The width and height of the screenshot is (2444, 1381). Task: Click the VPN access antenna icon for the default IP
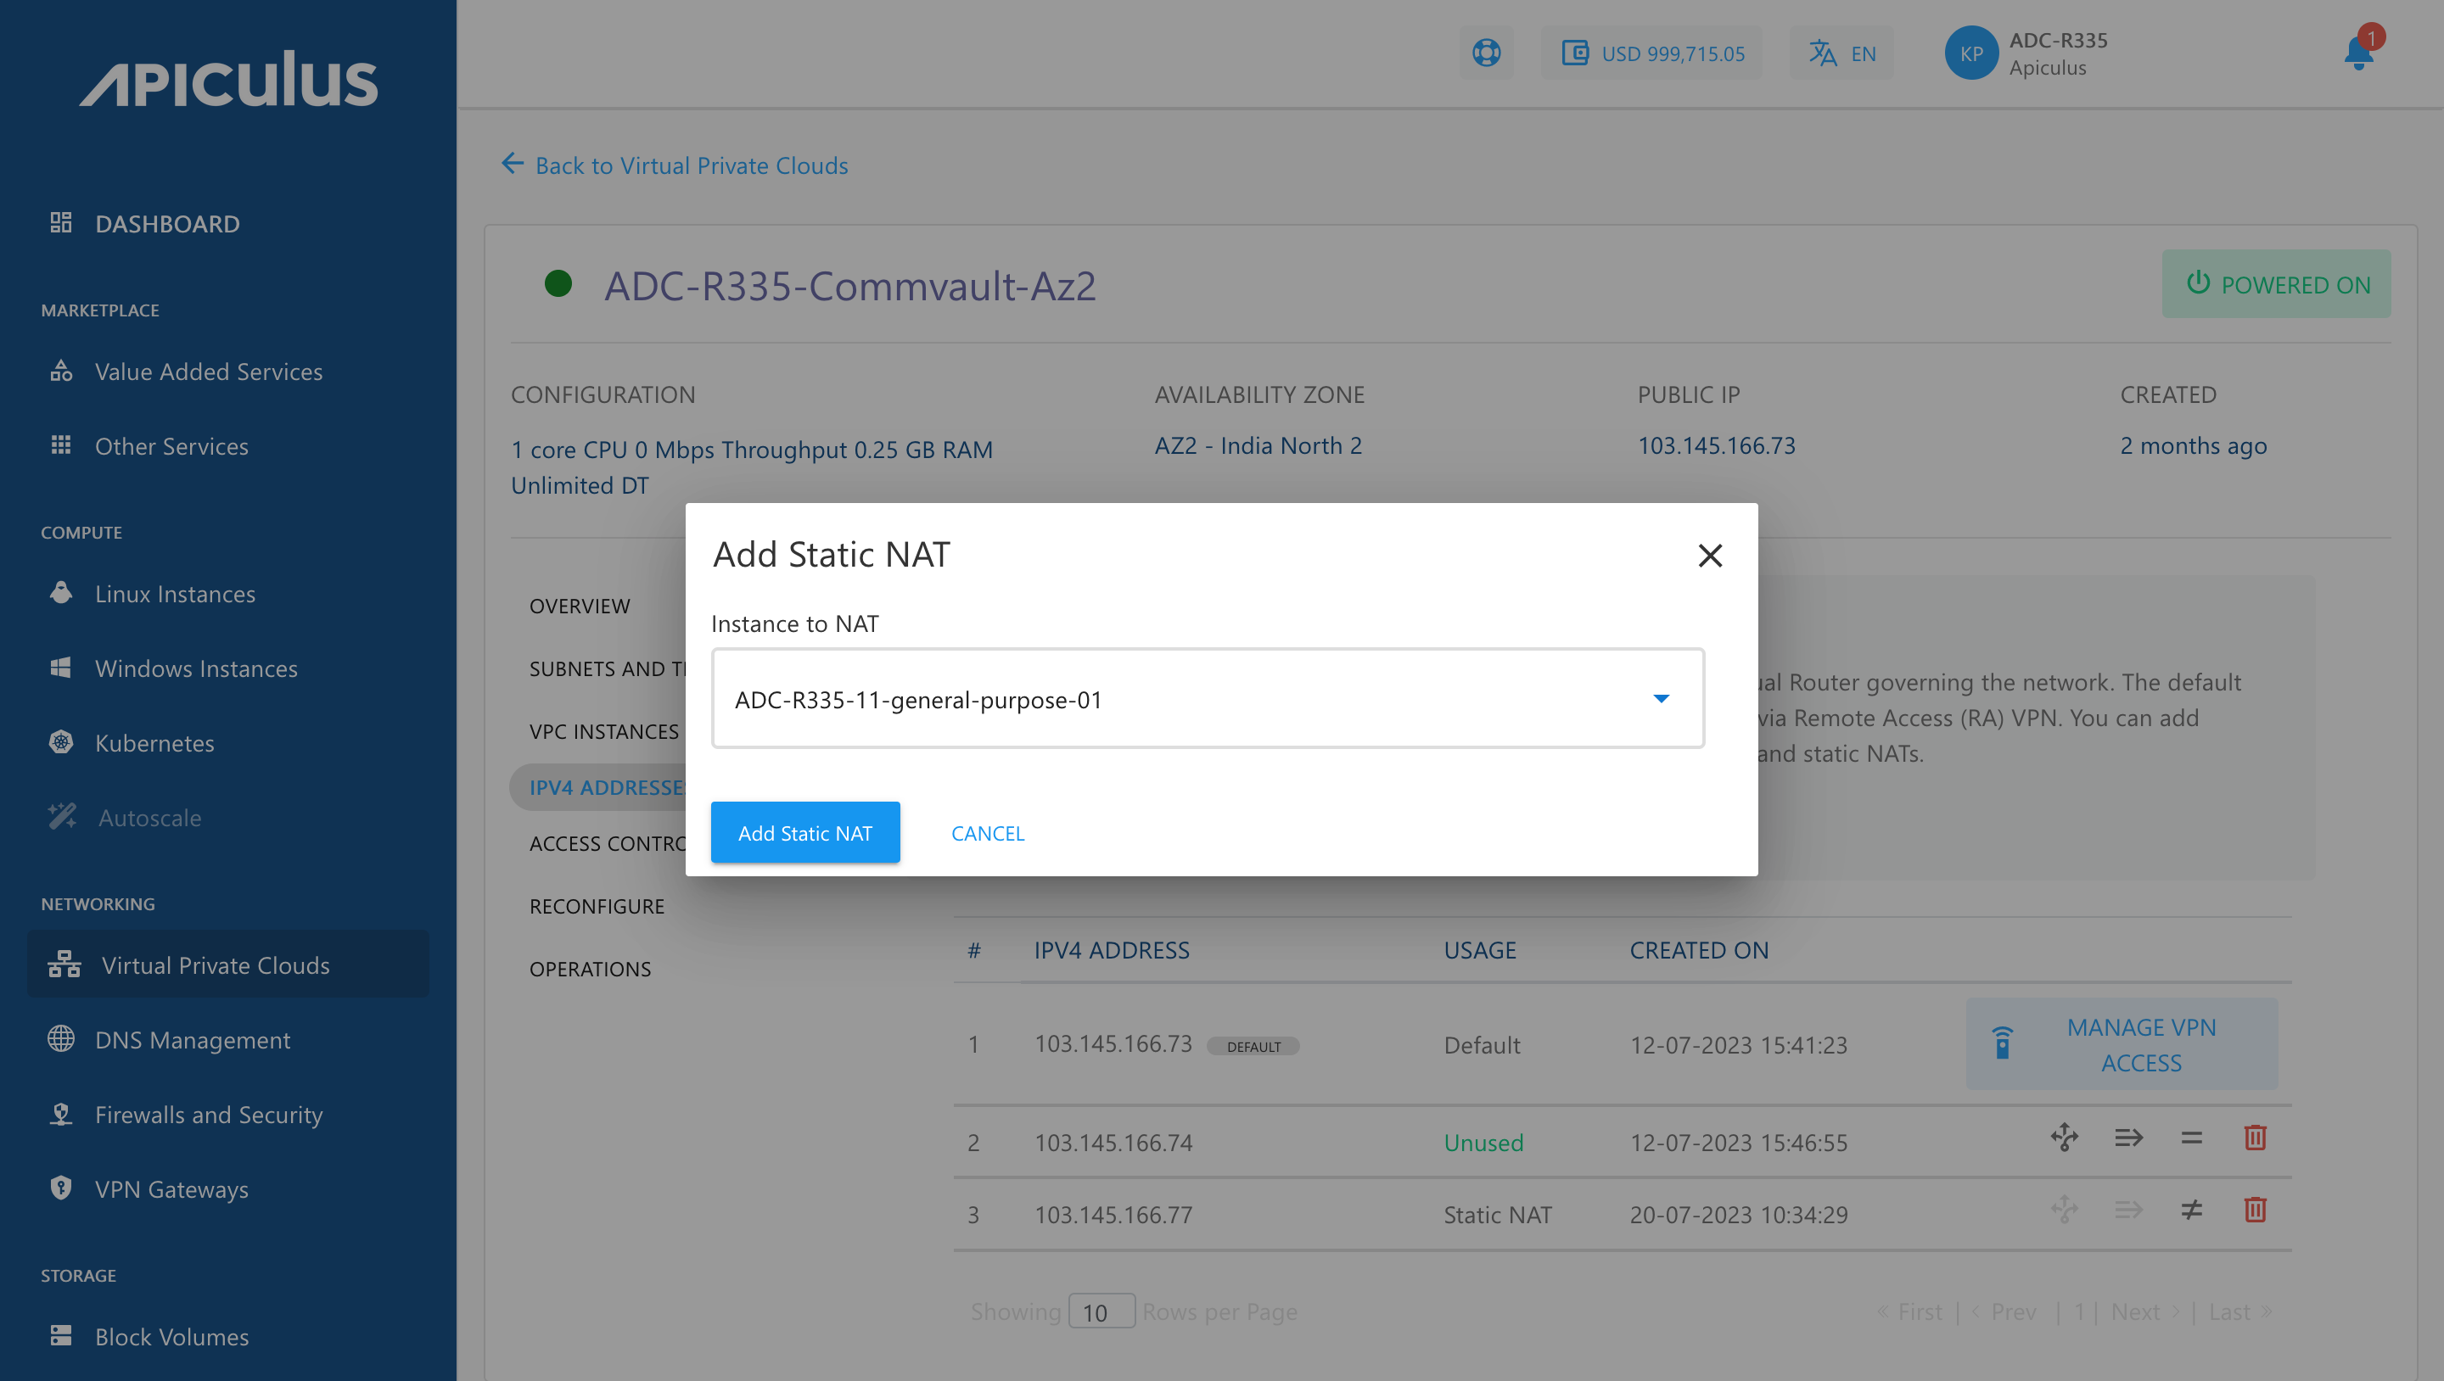2002,1043
